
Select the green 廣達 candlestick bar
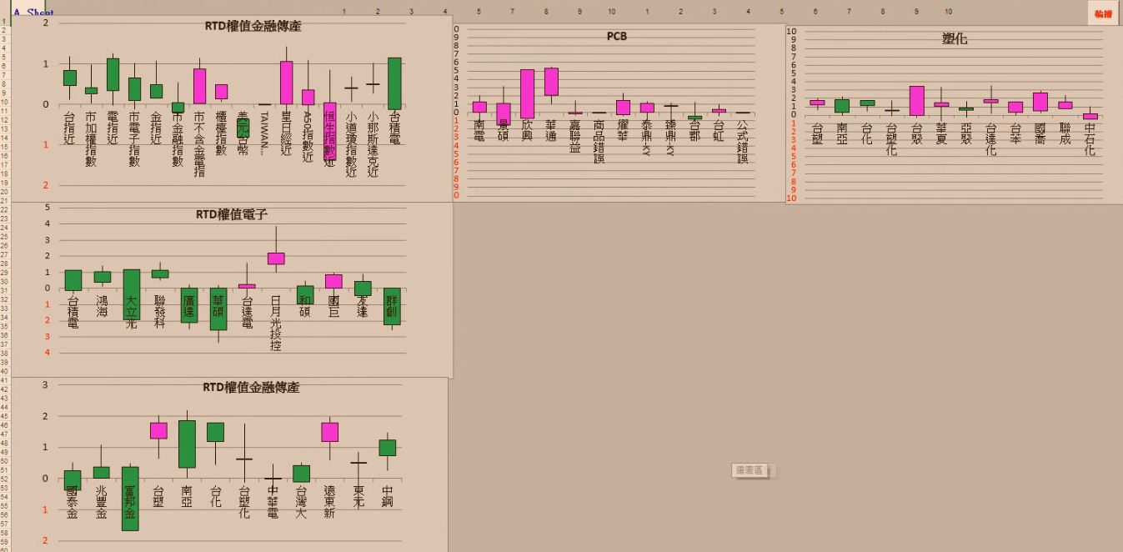[x=189, y=305]
